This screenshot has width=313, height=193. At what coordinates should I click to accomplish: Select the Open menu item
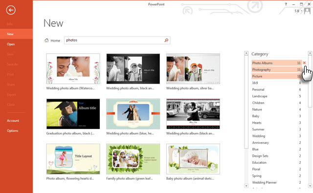[16, 44]
